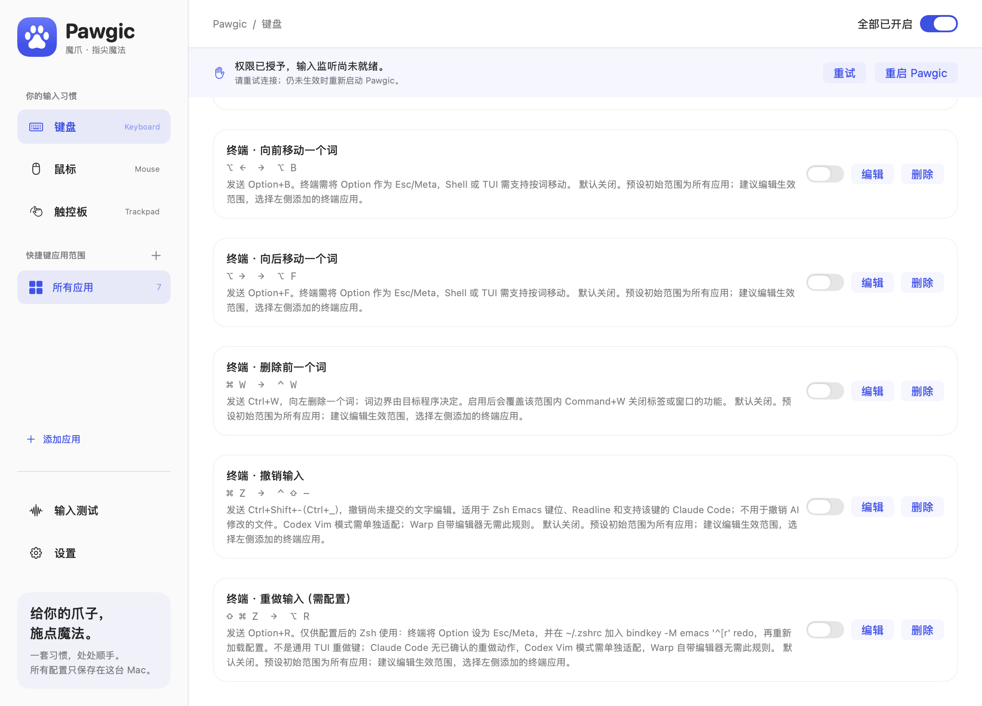Open the 鼠标 Mouse section
Viewport: 982px width, 706px height.
[x=94, y=169]
